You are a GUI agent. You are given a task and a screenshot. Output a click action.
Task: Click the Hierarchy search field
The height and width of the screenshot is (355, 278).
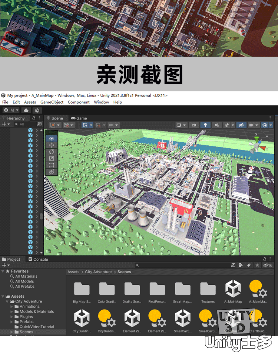[25, 124]
